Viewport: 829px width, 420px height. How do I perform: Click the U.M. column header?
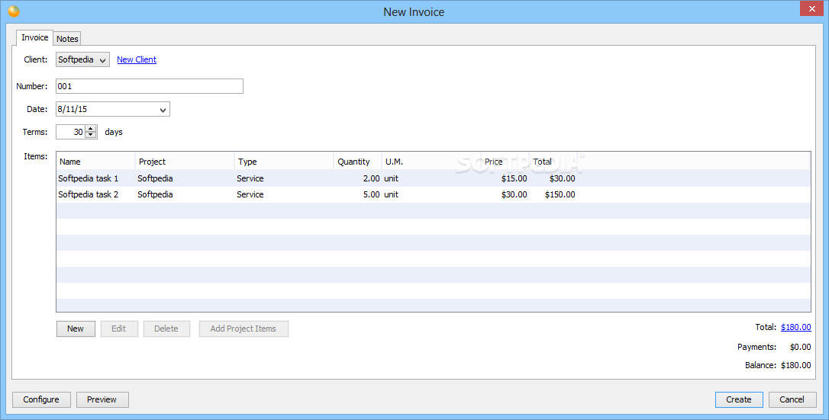coord(431,162)
